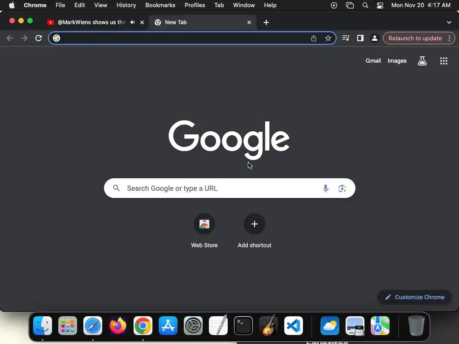Open Search Labs flask icon
Image resolution: width=459 pixels, height=344 pixels.
(422, 61)
